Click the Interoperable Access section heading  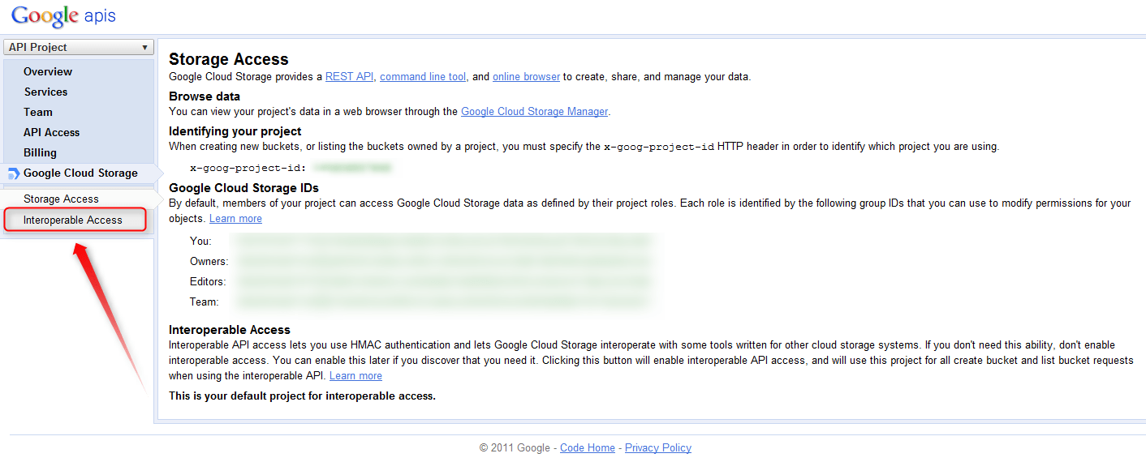point(230,330)
